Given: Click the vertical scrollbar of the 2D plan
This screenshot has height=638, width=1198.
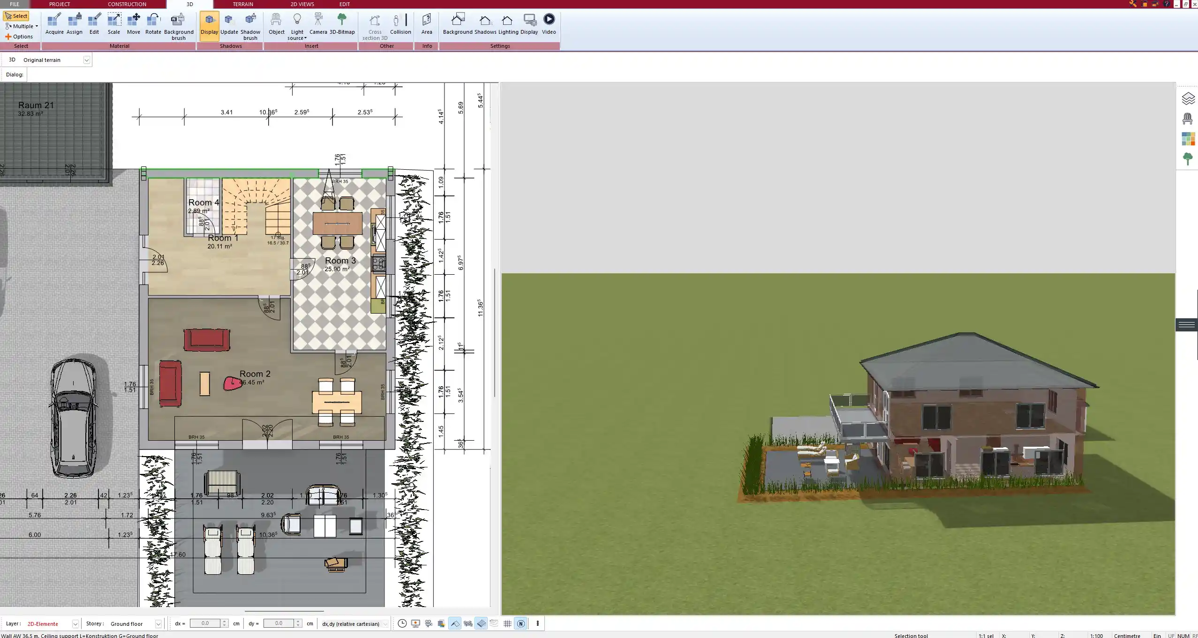Looking at the screenshot, I should tap(495, 333).
